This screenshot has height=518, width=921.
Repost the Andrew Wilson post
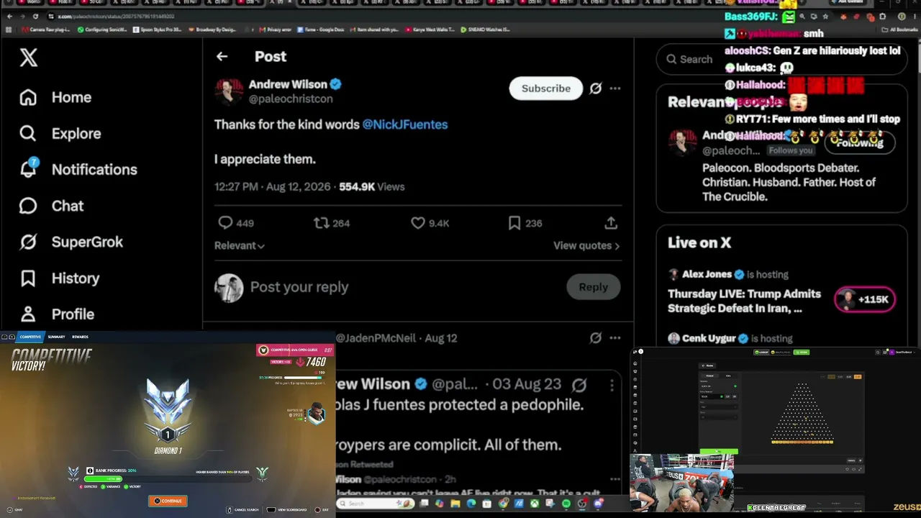(x=322, y=223)
